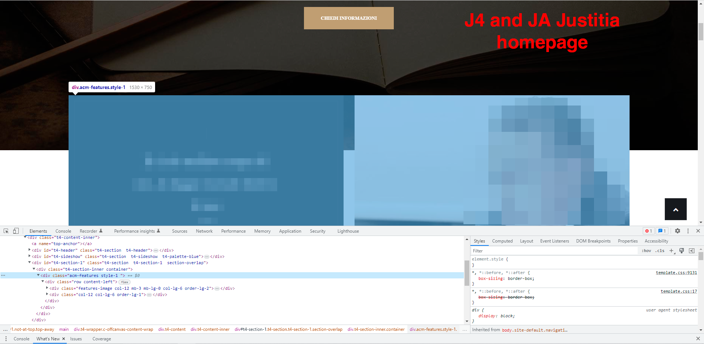704x344 pixels.
Task: Collapse the t4-section-1 div node
Action: pos(30,263)
